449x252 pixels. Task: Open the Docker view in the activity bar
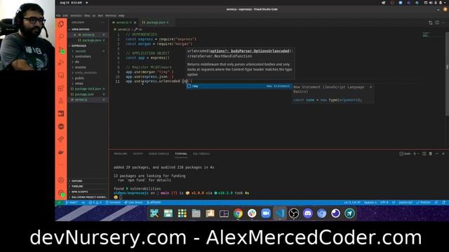pyautogui.click(x=61, y=153)
